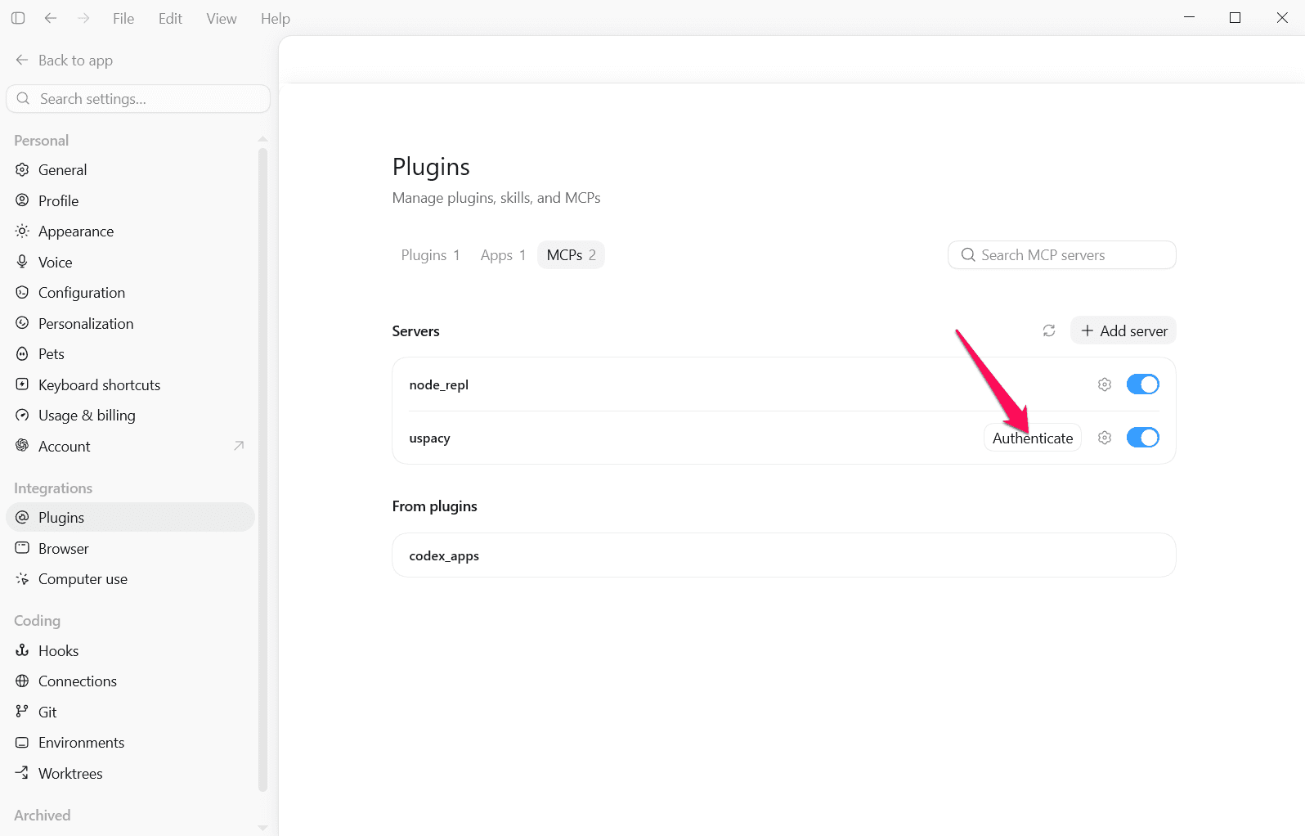This screenshot has height=836, width=1305.
Task: Open the General settings page
Action: point(131,169)
